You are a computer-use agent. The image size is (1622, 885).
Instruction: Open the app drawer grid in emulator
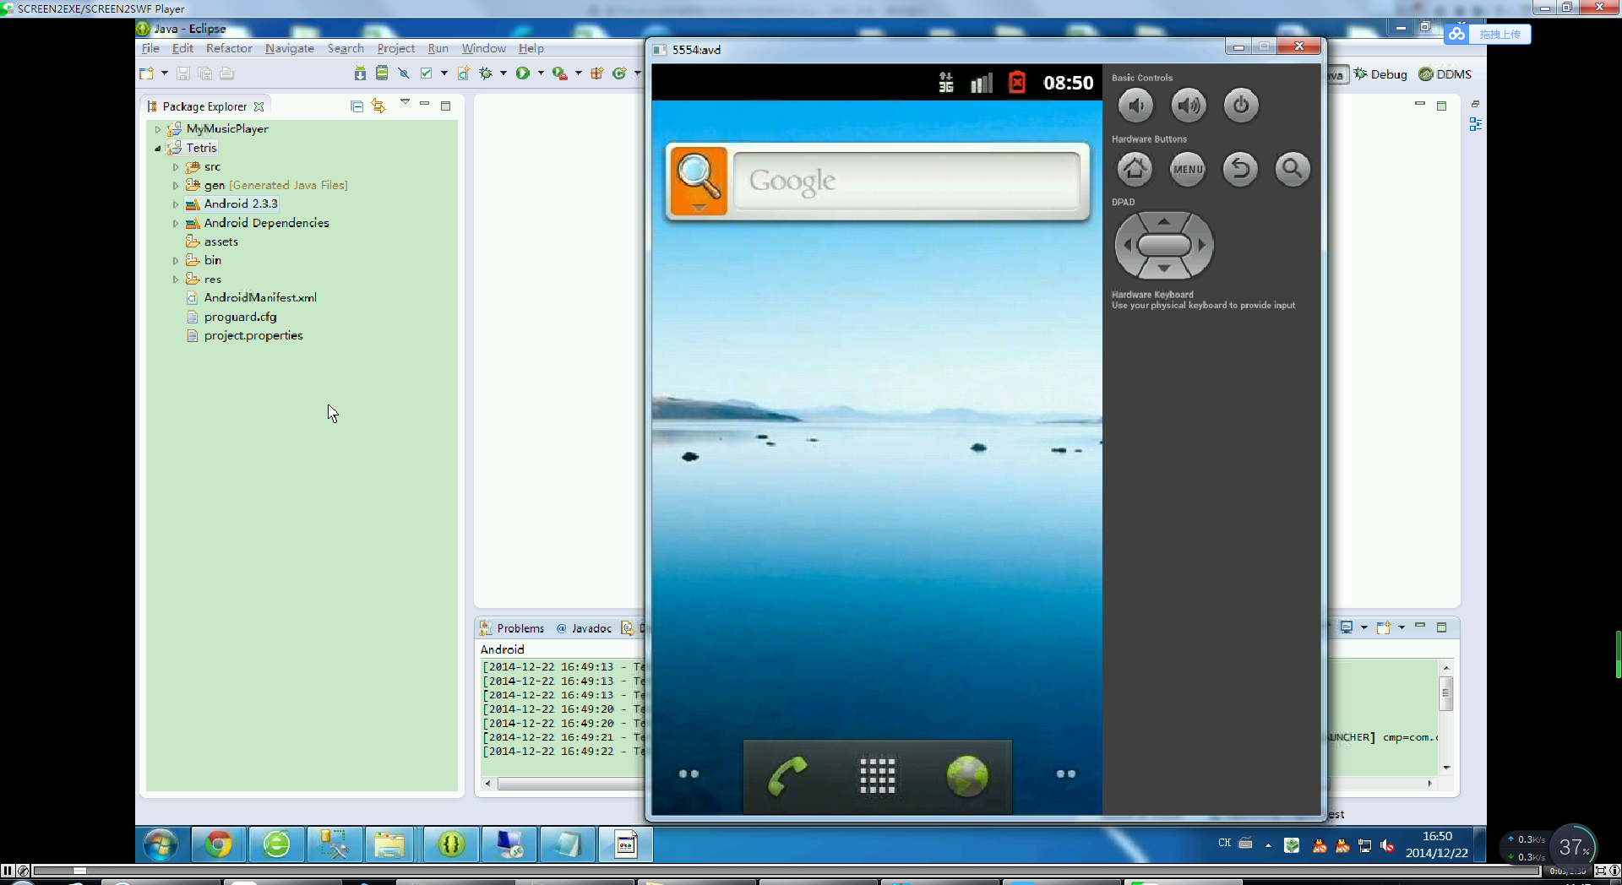point(878,775)
